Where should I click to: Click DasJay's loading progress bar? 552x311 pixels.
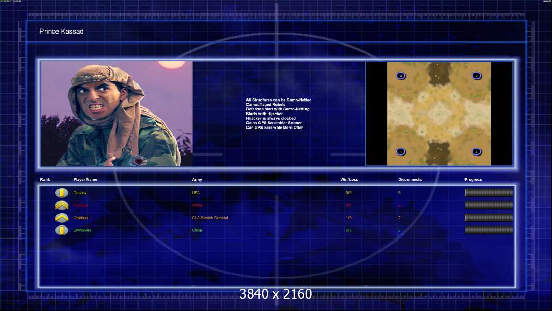coord(489,193)
